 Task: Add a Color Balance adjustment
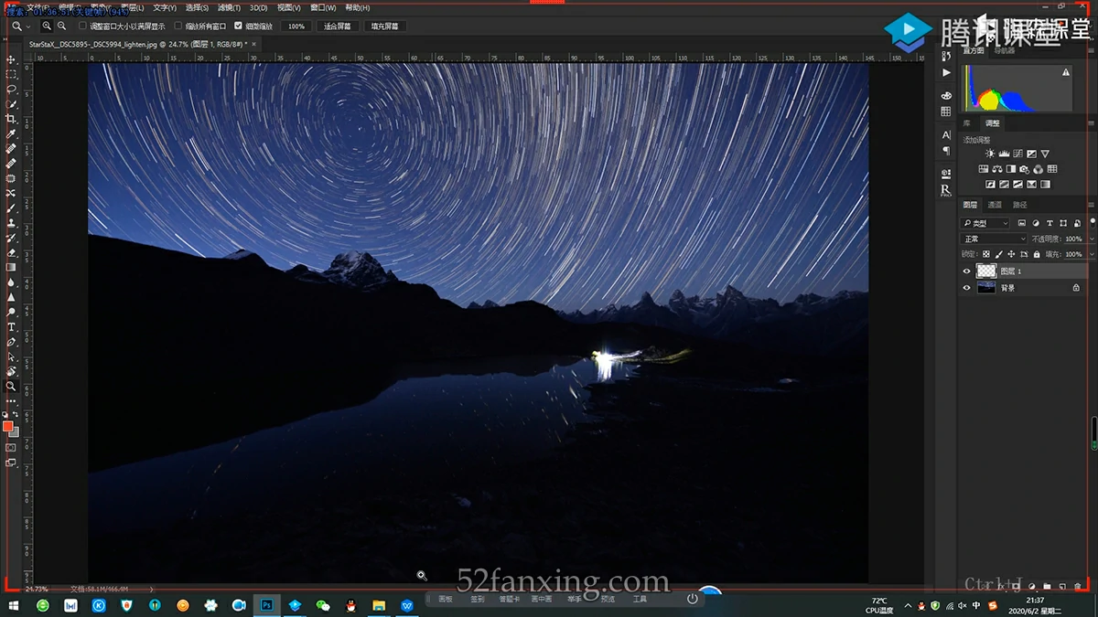point(997,169)
